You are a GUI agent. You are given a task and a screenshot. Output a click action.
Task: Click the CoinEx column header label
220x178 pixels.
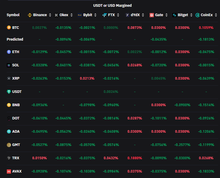207,15
